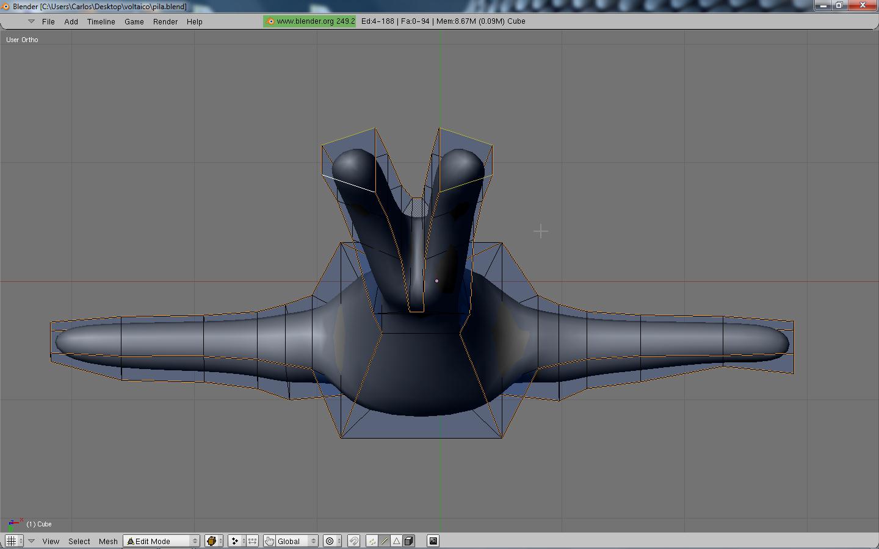Click the render this window icon
879x549 pixels.
click(x=433, y=541)
